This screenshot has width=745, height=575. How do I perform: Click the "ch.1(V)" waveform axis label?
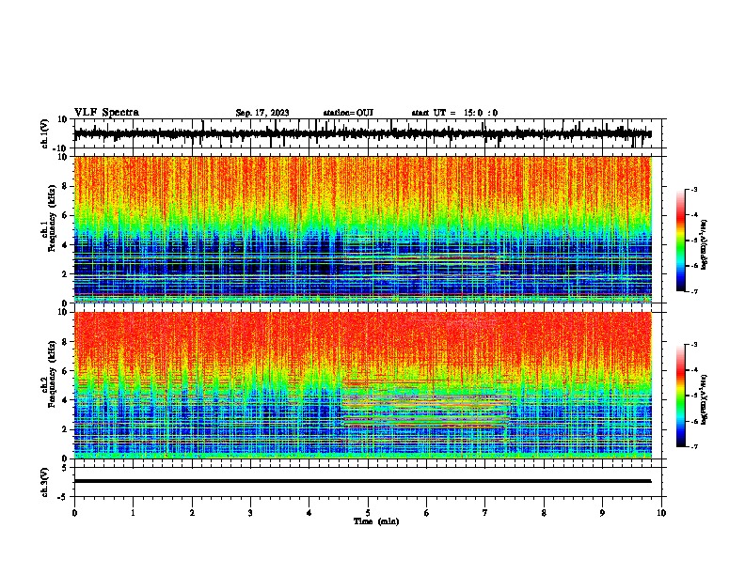(45, 133)
